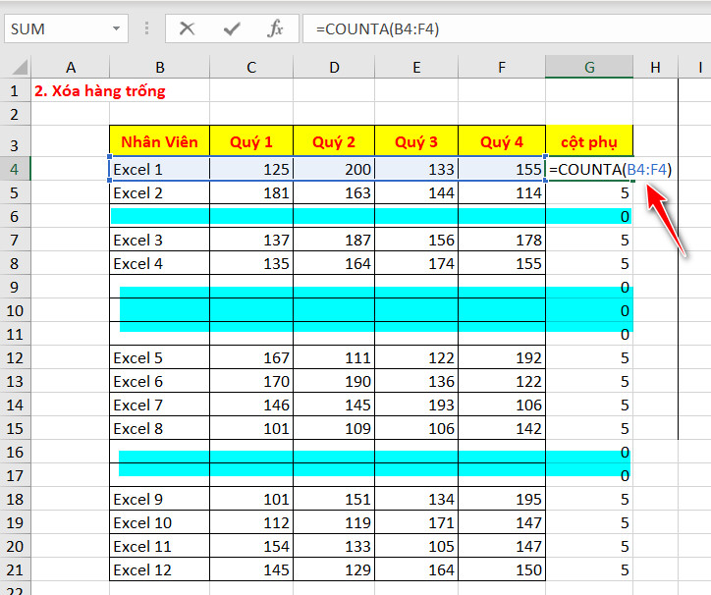
Task: Click the 'Excel 4' cell
Action: 160,263
